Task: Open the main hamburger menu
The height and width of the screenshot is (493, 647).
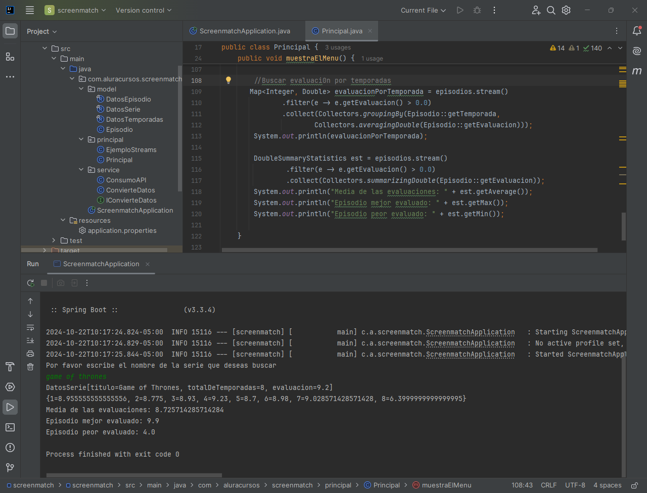Action: 30,10
